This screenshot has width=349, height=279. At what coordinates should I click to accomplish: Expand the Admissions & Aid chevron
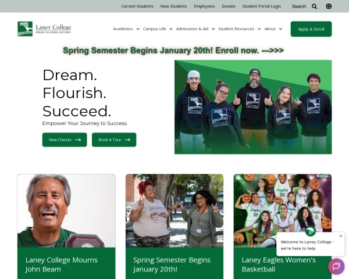(213, 29)
